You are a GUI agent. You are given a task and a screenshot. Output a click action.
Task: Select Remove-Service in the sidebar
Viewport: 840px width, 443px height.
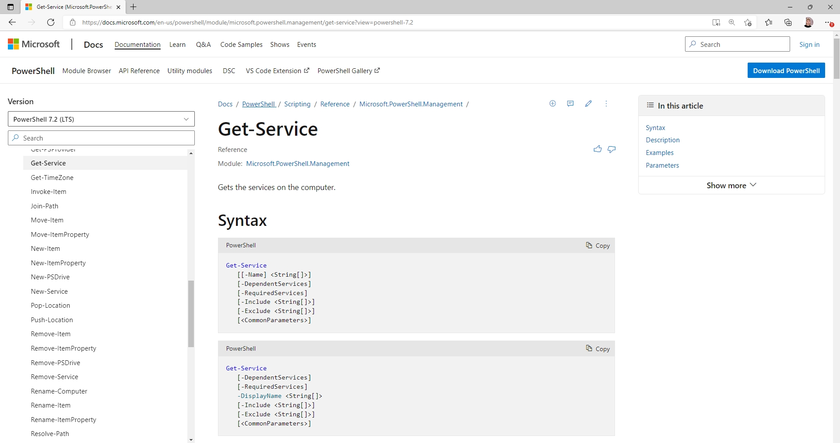(x=54, y=376)
